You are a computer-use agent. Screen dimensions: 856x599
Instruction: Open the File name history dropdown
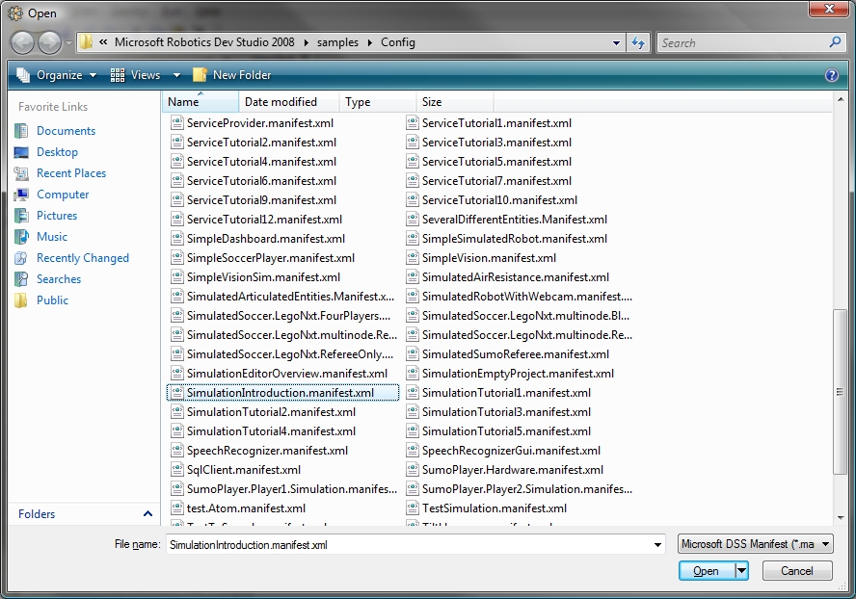pos(657,544)
